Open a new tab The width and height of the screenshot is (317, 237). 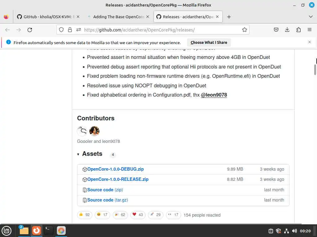229,17
